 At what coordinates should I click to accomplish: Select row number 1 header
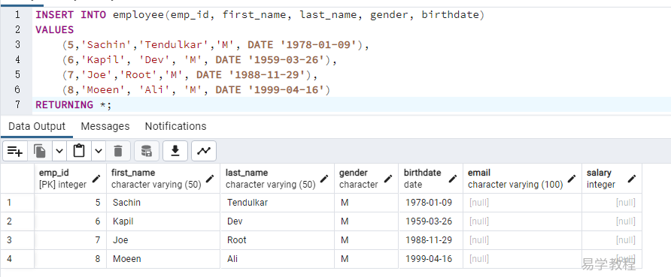[17, 203]
